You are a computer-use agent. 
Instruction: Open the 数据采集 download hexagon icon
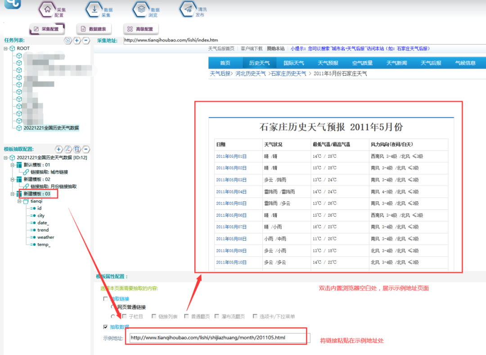coord(94,9)
